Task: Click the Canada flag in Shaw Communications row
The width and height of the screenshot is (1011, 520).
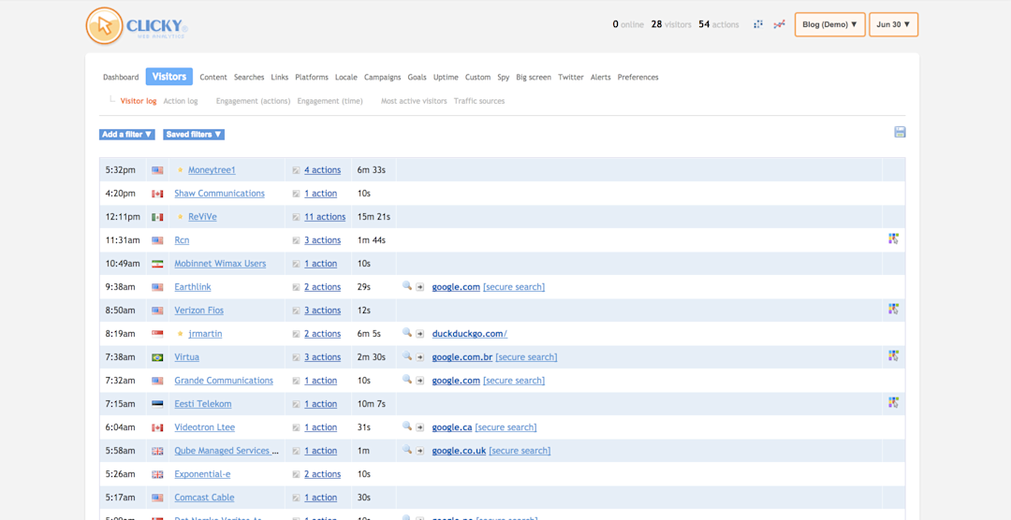Action: [157, 194]
